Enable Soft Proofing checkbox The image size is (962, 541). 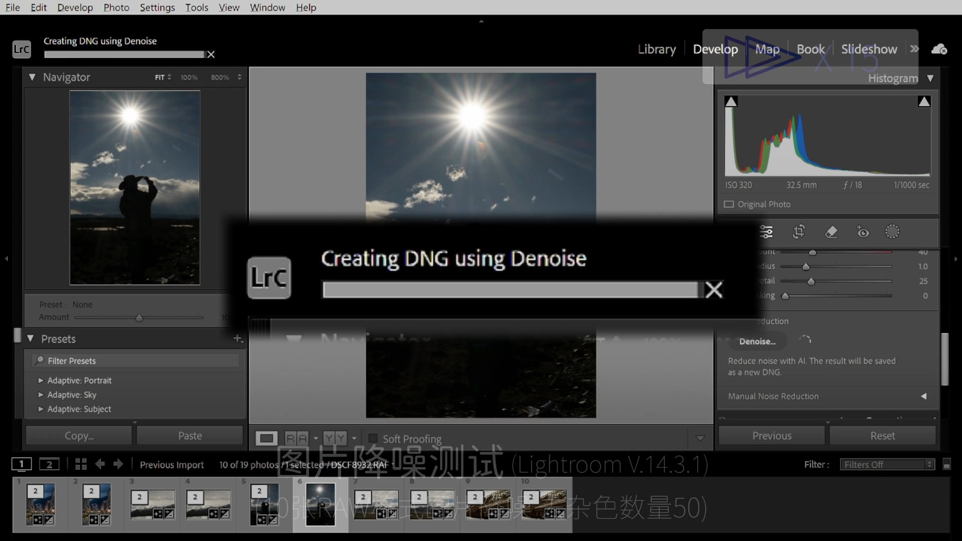click(x=373, y=439)
